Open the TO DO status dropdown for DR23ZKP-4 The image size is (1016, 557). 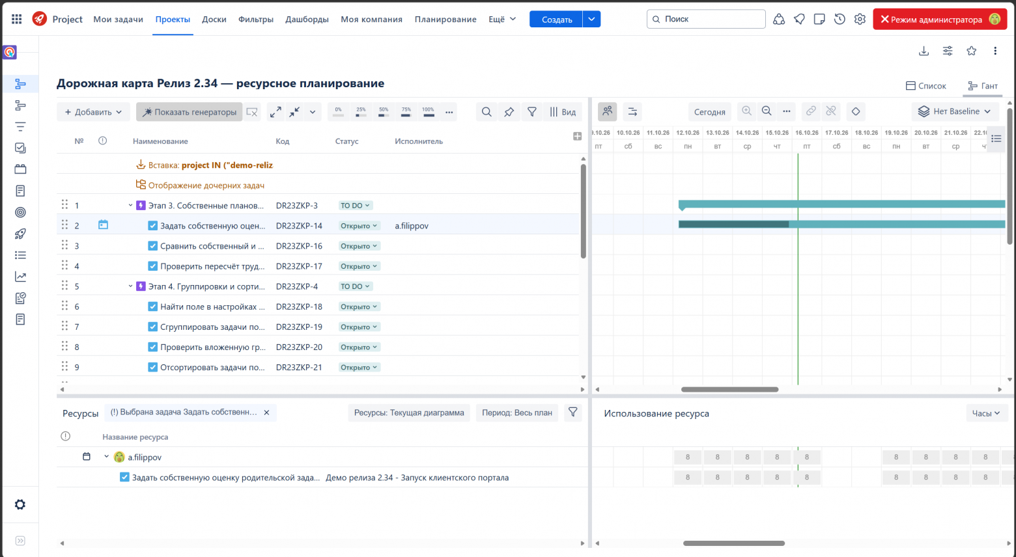coord(355,286)
